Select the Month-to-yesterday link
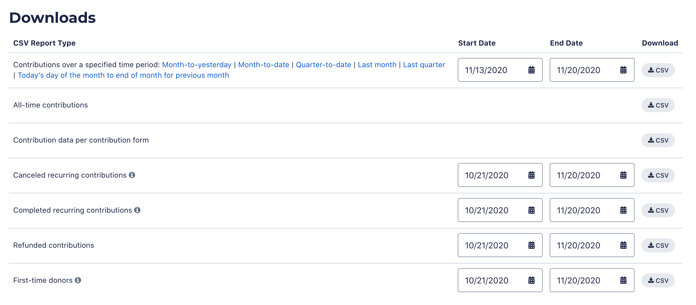 click(x=197, y=65)
